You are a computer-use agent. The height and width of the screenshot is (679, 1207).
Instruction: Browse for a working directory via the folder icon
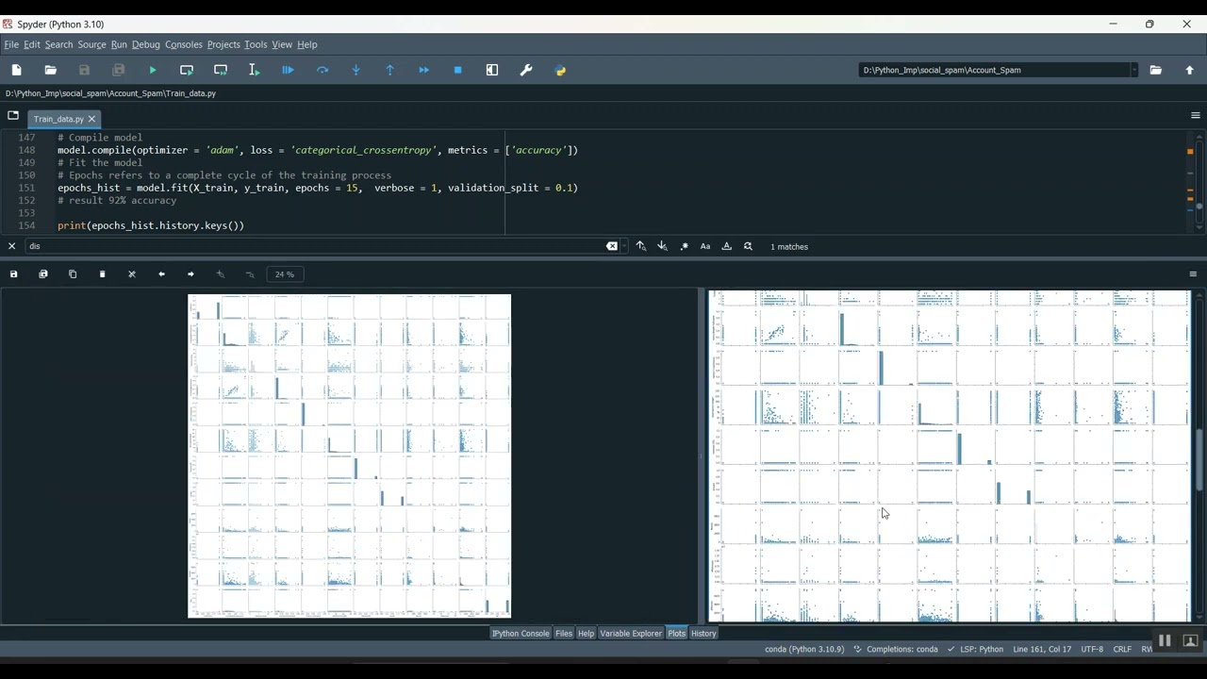coord(1155,70)
